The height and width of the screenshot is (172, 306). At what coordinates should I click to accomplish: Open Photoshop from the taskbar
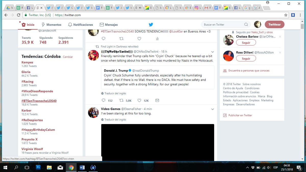pyautogui.click(x=39, y=167)
